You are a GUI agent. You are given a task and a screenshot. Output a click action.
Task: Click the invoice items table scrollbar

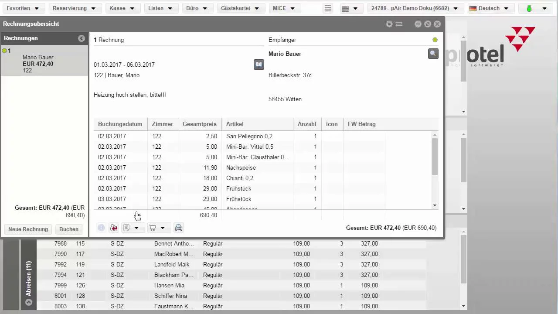[x=434, y=157]
